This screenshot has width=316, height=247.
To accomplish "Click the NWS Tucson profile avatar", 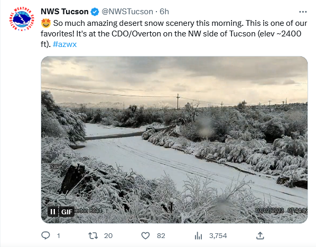I will (22, 19).
